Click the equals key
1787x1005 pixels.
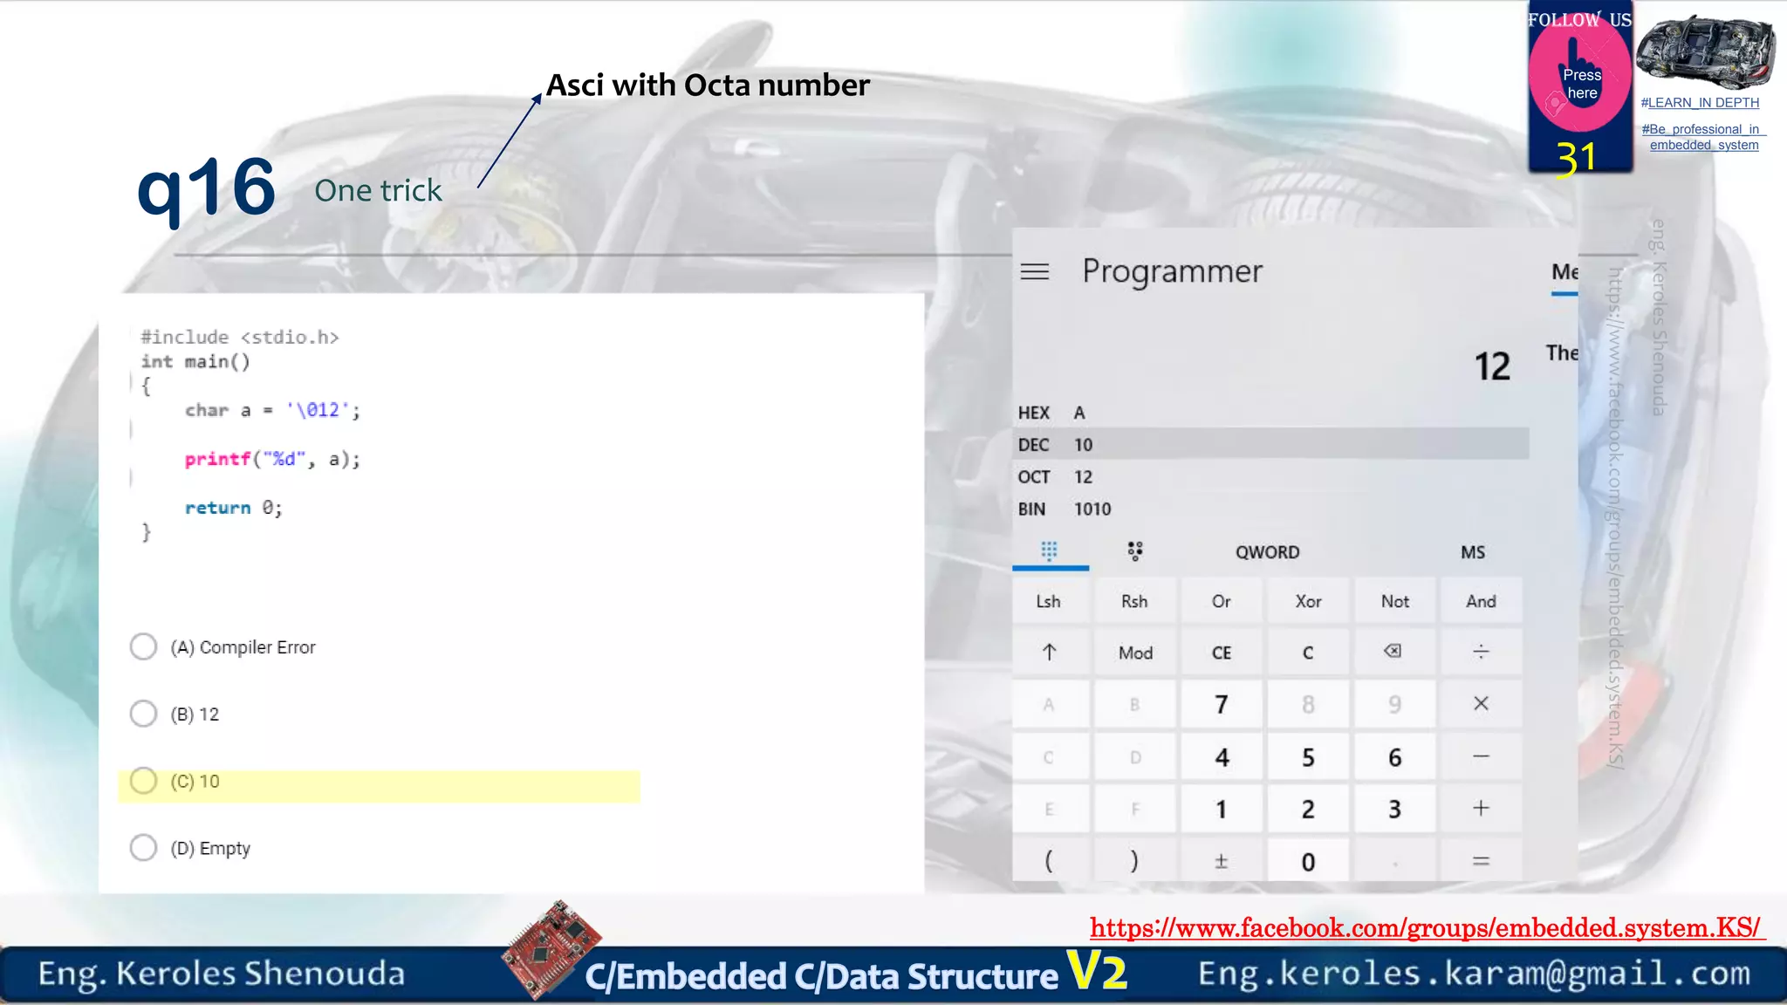coord(1481,861)
